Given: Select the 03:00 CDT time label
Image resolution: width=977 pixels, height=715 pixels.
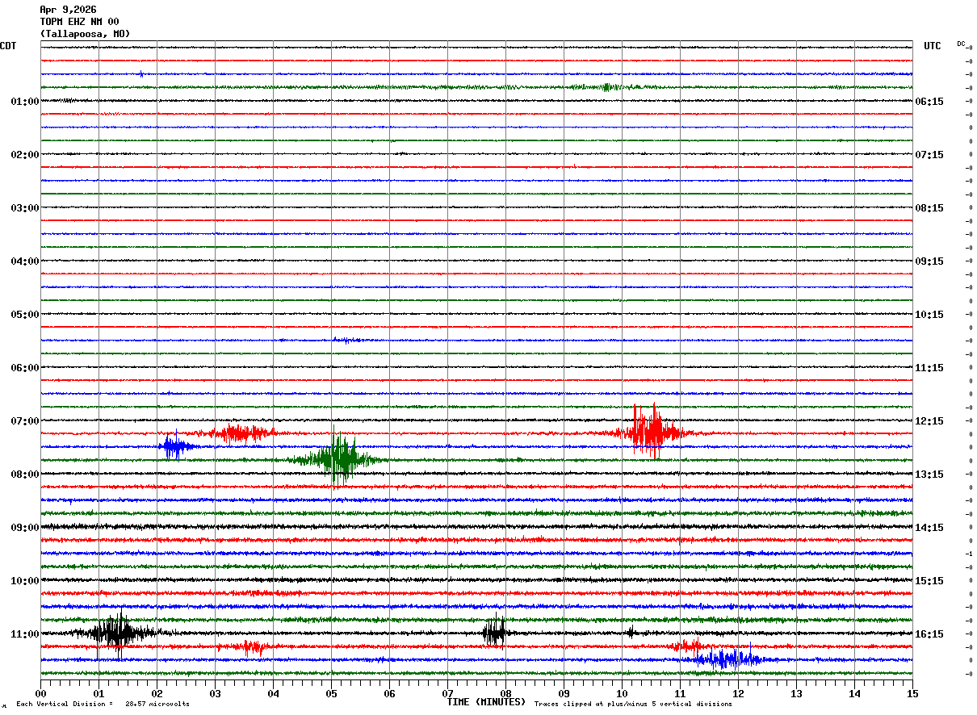Looking at the screenshot, I should [x=25, y=208].
